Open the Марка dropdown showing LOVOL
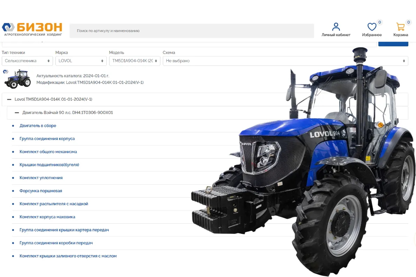 point(81,61)
